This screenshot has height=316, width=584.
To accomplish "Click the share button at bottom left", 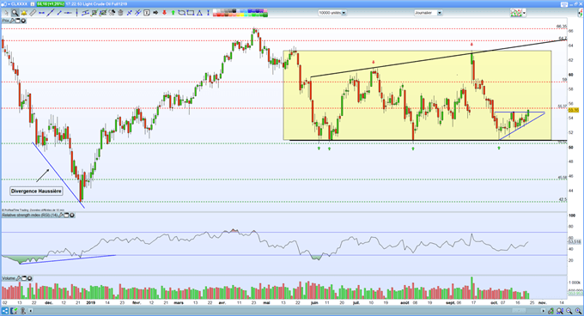I will coord(5,311).
